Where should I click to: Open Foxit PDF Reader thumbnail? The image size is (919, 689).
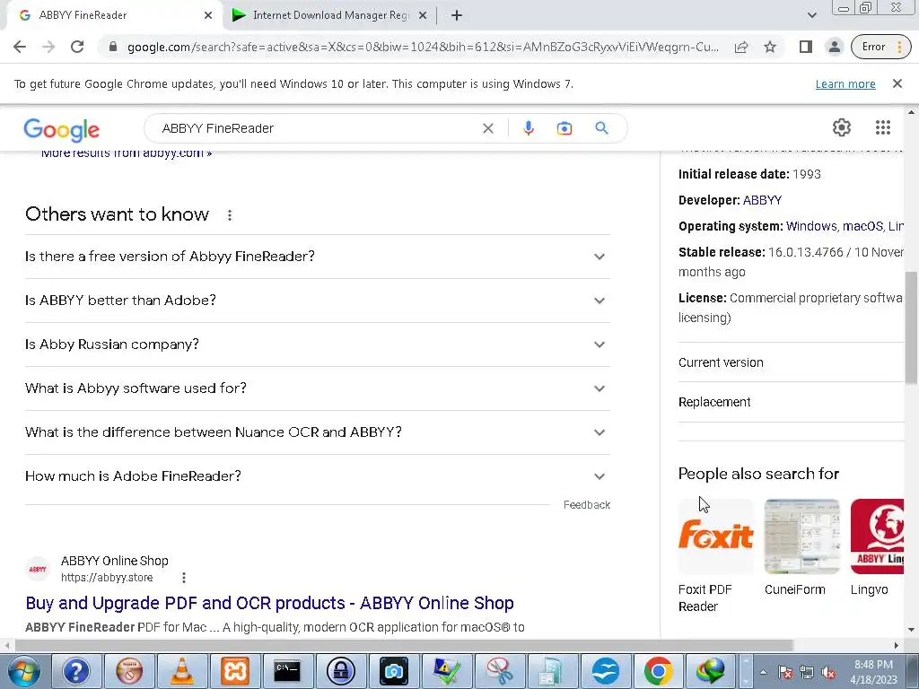[715, 536]
